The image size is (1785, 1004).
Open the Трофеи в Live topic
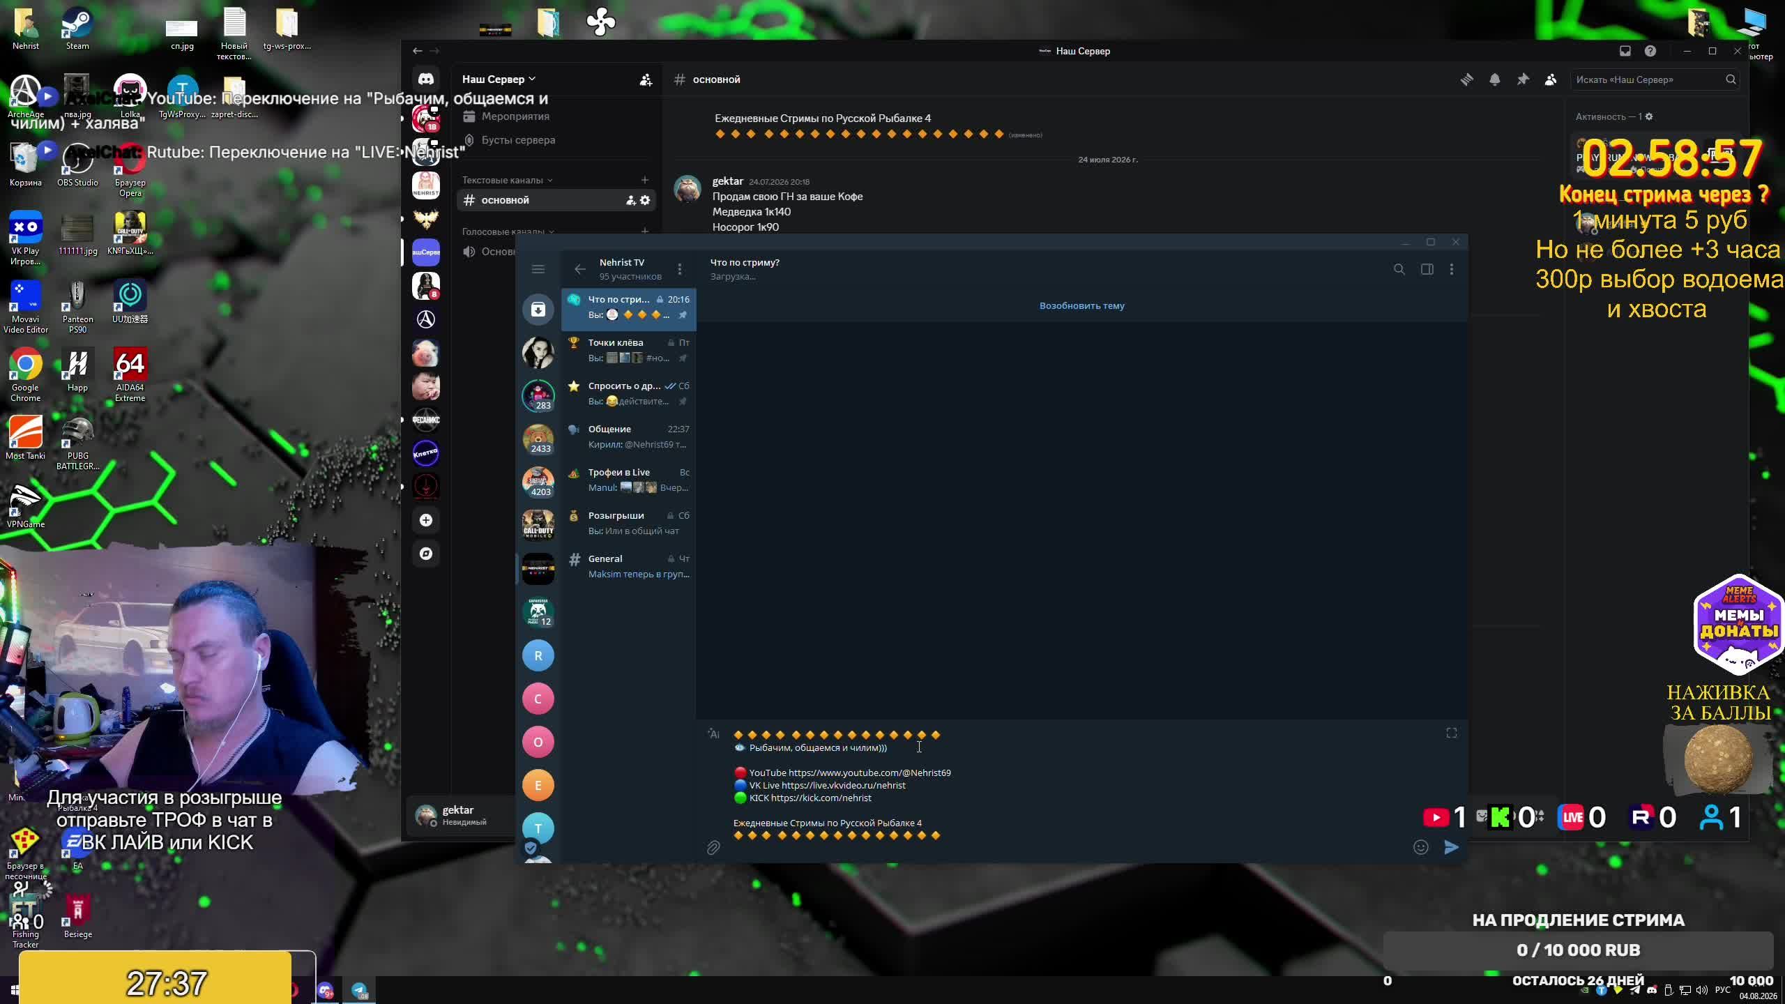click(x=629, y=480)
